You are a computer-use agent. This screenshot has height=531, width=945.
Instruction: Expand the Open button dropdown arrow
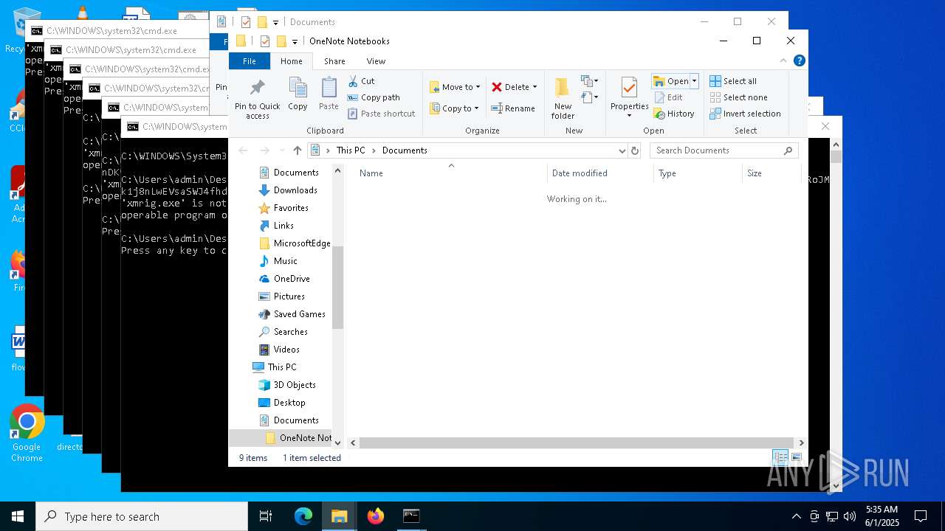694,81
